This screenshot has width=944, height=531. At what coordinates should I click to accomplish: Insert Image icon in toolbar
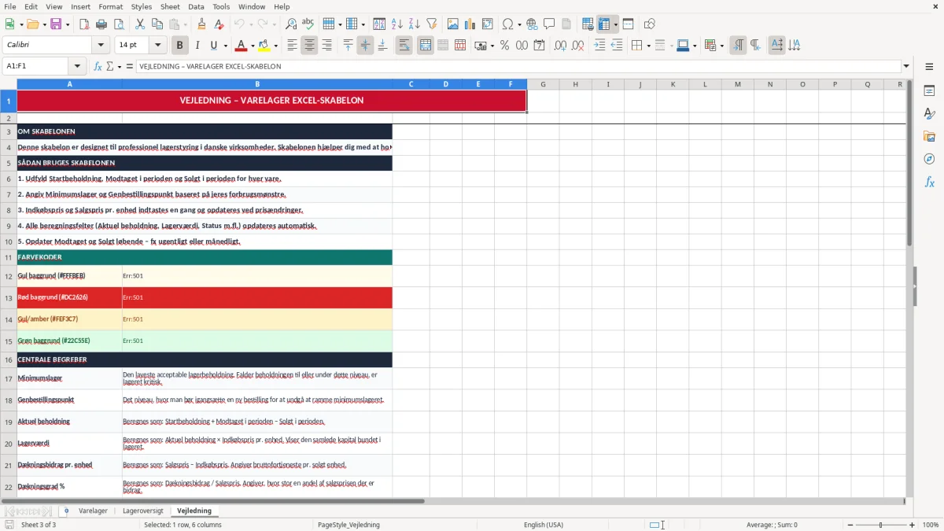pos(453,24)
